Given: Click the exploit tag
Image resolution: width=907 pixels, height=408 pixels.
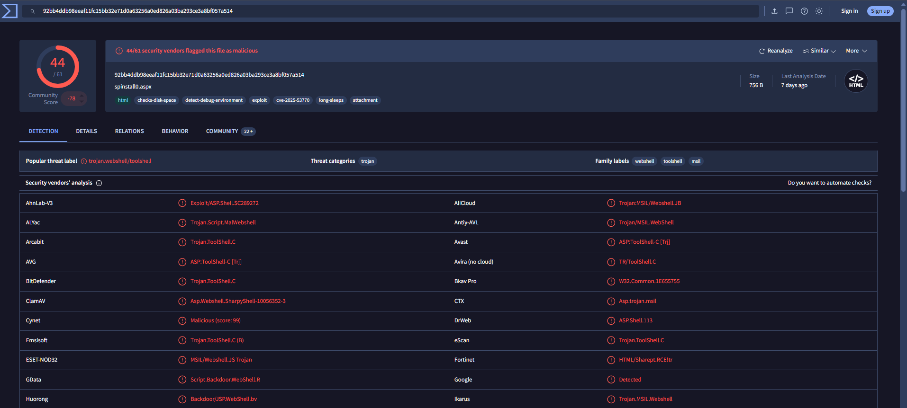Looking at the screenshot, I should coord(259,100).
